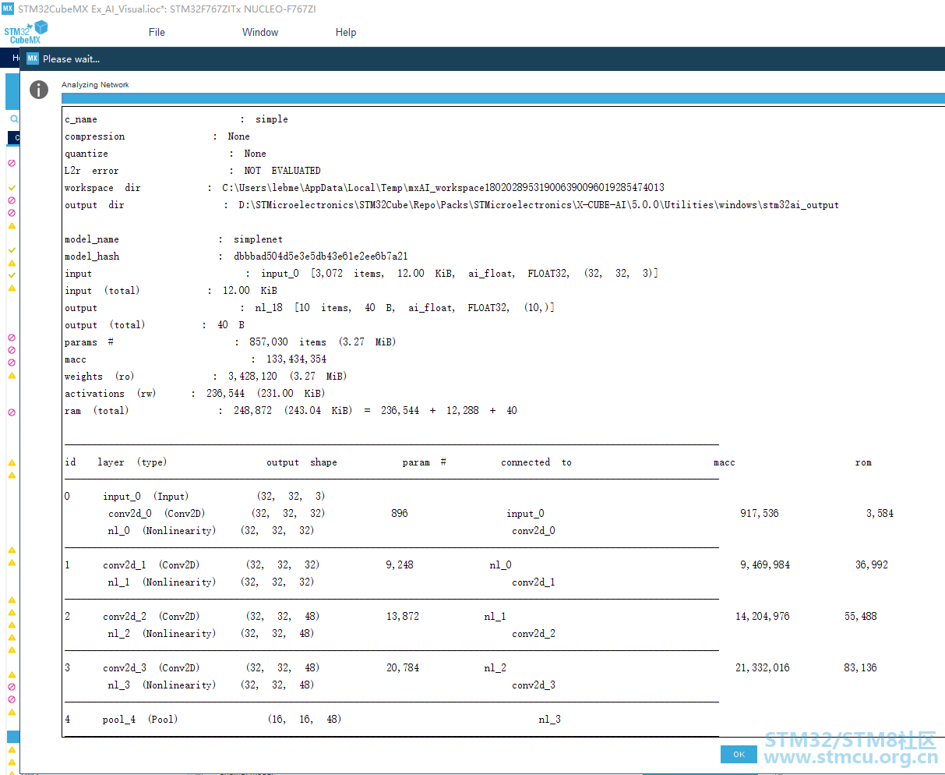Click the 'rom' table column header

click(863, 462)
